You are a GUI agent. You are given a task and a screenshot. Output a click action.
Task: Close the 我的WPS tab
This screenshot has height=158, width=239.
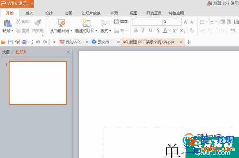coord(87,42)
